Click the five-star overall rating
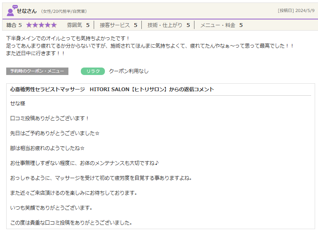Image resolution: width=318 pixels, height=237 pixels. click(x=41, y=25)
